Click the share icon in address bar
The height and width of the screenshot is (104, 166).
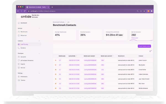(141, 11)
